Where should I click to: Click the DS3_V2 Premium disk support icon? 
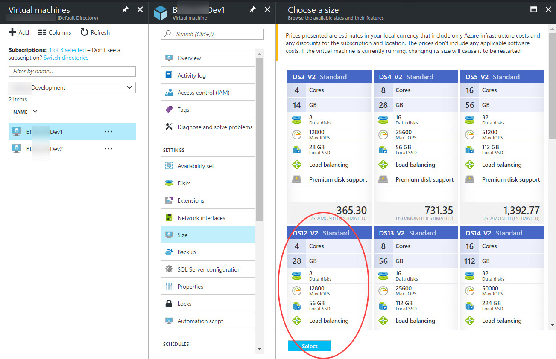297,179
